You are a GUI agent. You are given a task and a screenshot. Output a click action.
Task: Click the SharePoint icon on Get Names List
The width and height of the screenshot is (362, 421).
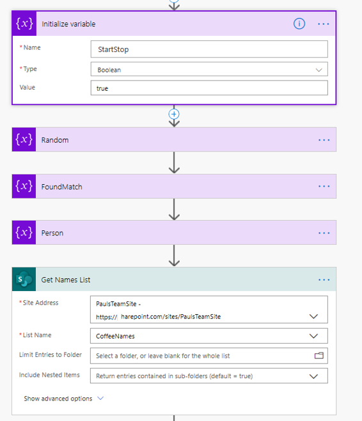(x=24, y=279)
